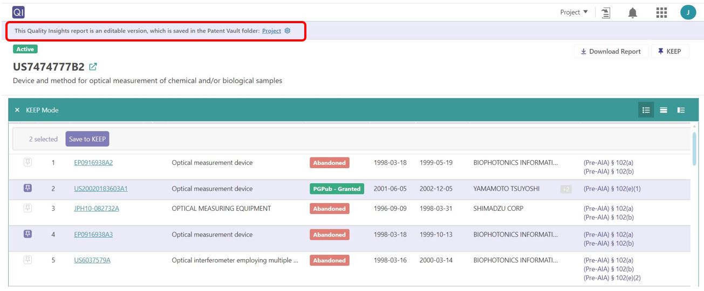The image size is (704, 291).
Task: Switch to detailed list view icon
Action: coord(646,110)
